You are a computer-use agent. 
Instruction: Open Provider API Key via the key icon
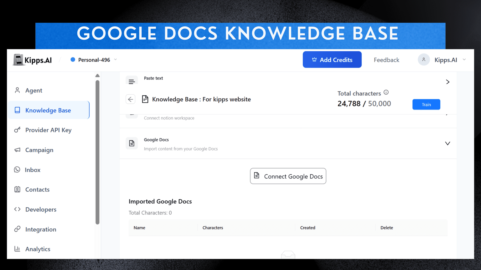click(x=17, y=130)
